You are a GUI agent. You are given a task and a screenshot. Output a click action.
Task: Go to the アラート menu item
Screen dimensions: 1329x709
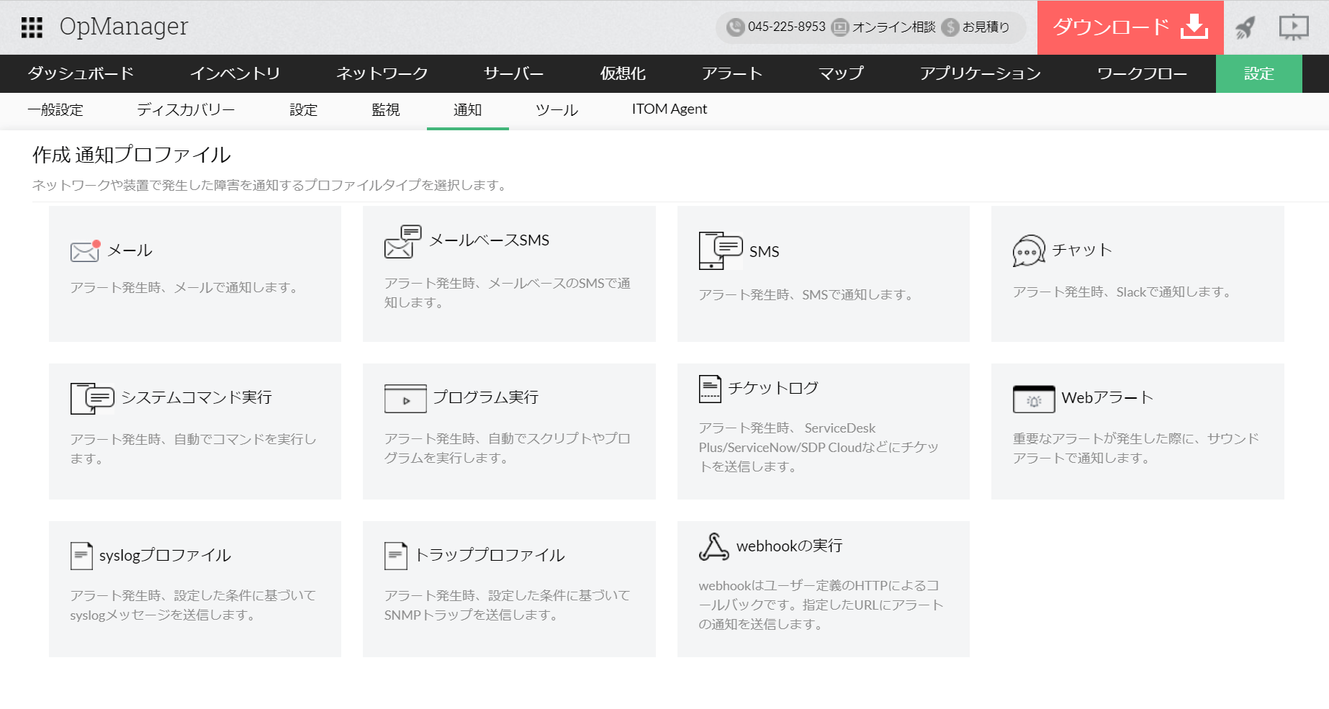point(731,73)
